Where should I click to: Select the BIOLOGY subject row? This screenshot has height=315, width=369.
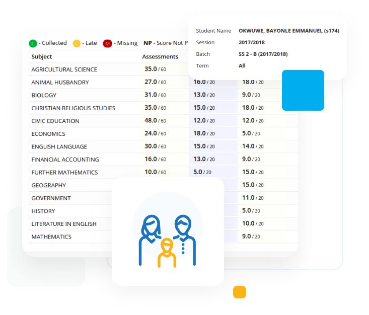[163, 95]
